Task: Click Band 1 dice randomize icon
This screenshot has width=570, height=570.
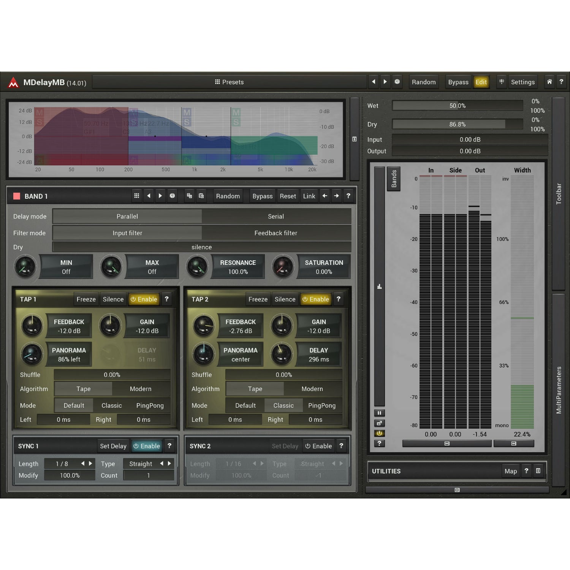Action: 172,196
